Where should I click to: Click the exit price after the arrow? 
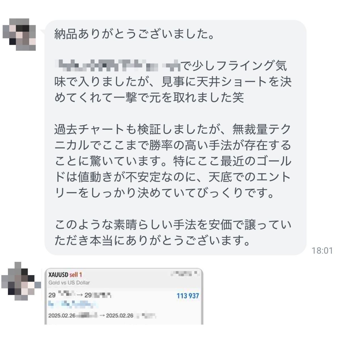(97, 296)
